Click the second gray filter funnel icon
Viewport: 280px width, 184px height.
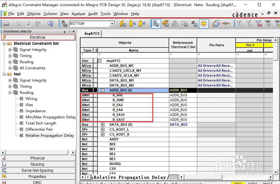click(249, 24)
